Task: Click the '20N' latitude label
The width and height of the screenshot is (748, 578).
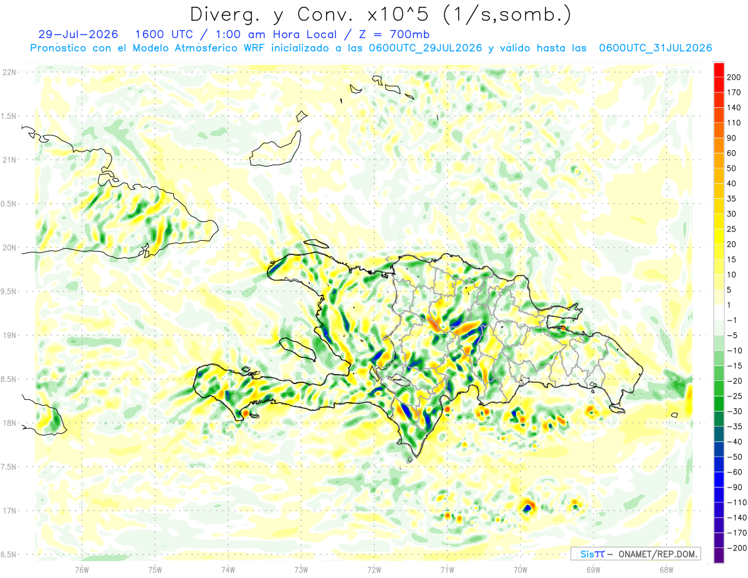Action: pyautogui.click(x=9, y=248)
